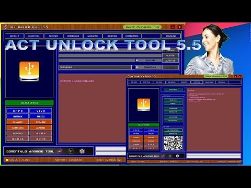The image size is (251, 188).
Task: Click the round emblem icon in small window footer
Action: coord(177,156)
